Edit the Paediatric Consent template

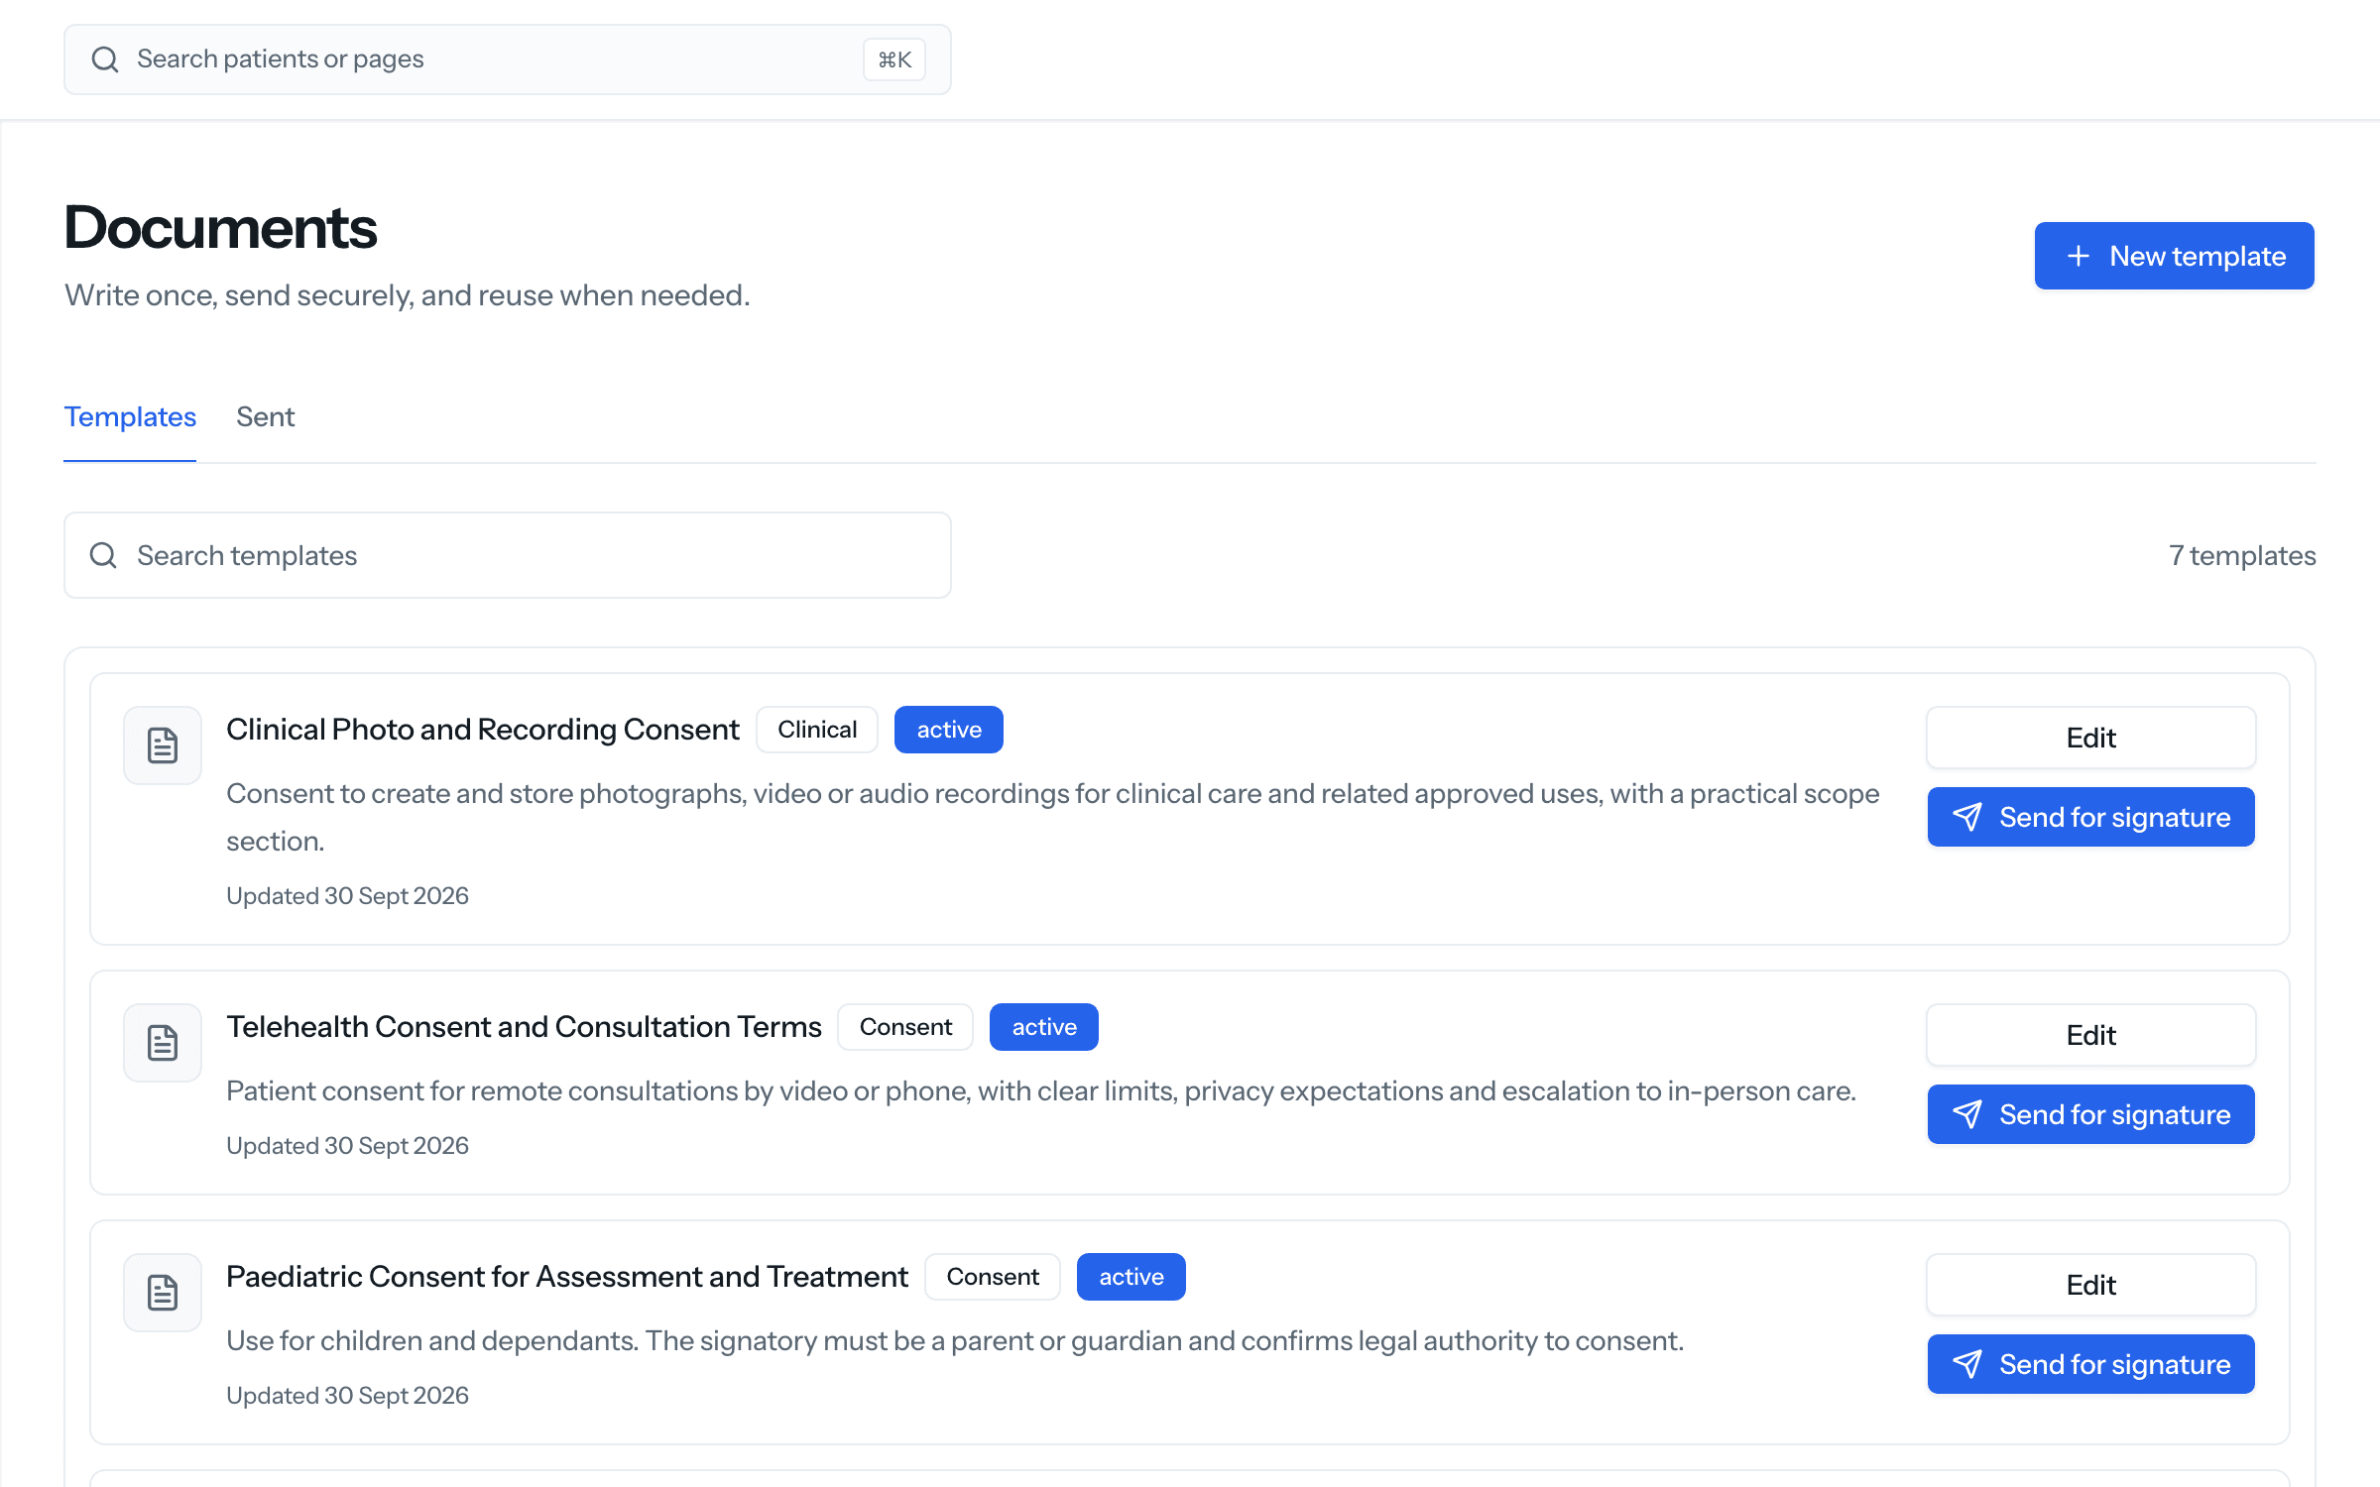2090,1285
